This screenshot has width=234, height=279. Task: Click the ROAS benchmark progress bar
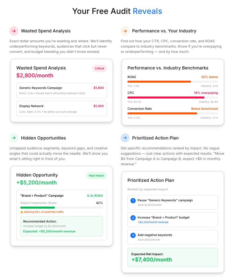pyautogui.click(x=172, y=82)
